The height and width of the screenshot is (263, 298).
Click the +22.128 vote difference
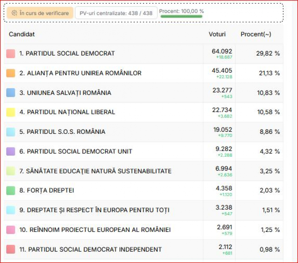(x=224, y=77)
